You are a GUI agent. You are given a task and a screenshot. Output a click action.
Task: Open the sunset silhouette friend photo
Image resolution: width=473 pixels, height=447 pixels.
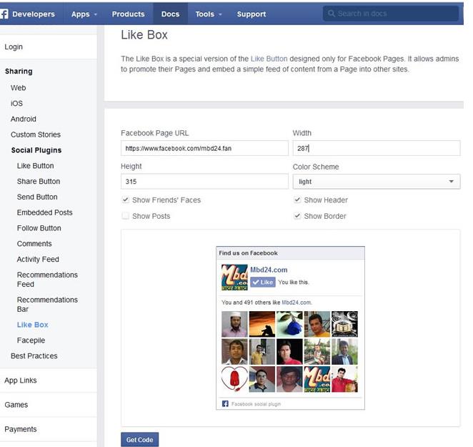(x=262, y=324)
